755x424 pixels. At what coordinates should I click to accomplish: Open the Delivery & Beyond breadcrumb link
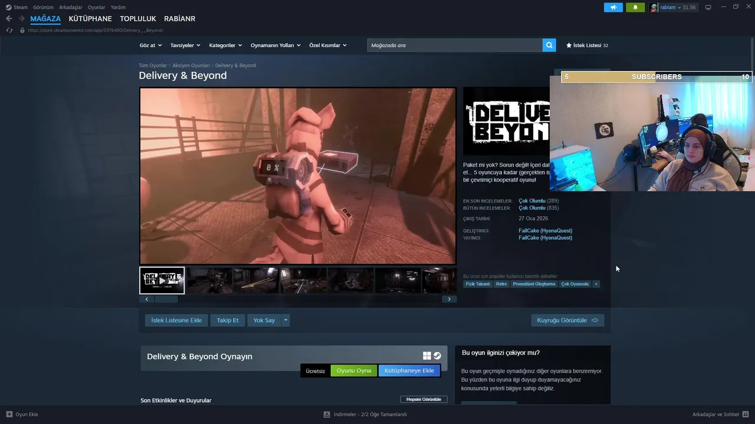[235, 65]
